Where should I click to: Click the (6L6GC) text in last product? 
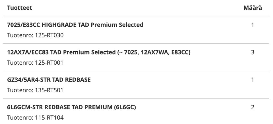[x=125, y=107]
